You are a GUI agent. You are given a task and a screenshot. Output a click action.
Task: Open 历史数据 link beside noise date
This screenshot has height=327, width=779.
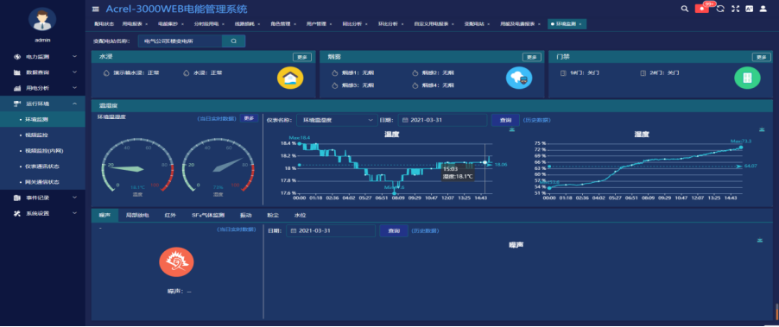tap(425, 230)
